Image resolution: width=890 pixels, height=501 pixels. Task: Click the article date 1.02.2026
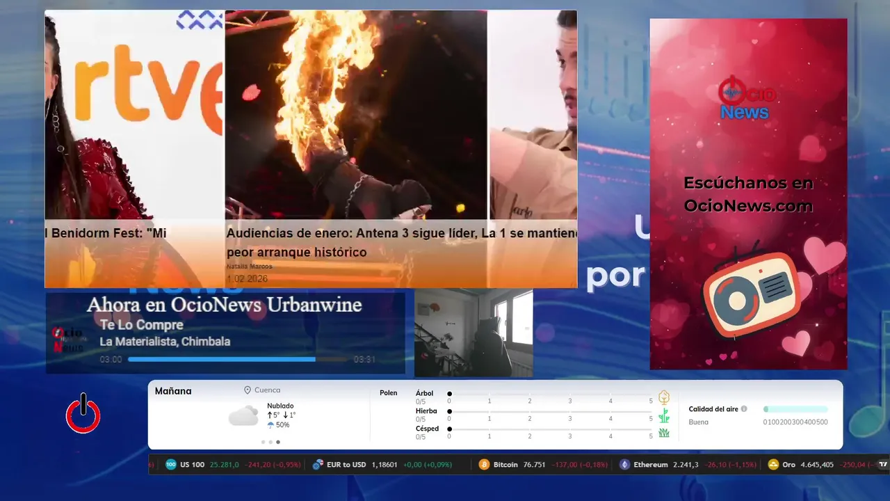point(247,279)
